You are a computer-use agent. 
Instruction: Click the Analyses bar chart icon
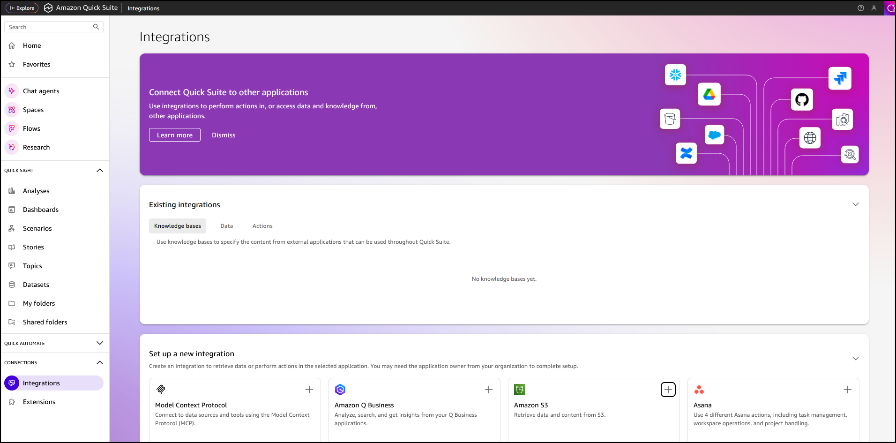(12, 191)
